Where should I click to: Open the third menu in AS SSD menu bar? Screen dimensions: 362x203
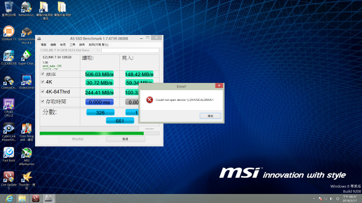click(63, 45)
